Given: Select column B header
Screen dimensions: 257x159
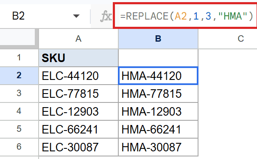Looking at the screenshot, I should tap(158, 39).
